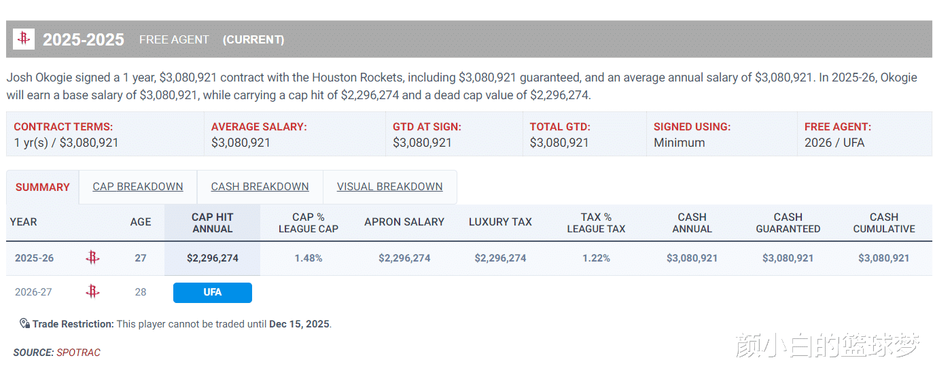The height and width of the screenshot is (375, 933).
Task: Click the Cash Cumulative column header
Action: (x=883, y=223)
